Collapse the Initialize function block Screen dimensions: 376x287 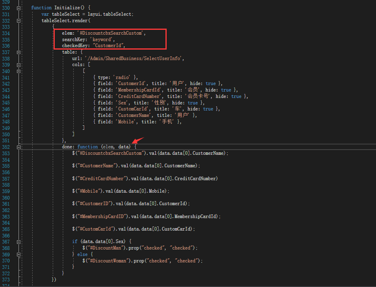pos(19,8)
